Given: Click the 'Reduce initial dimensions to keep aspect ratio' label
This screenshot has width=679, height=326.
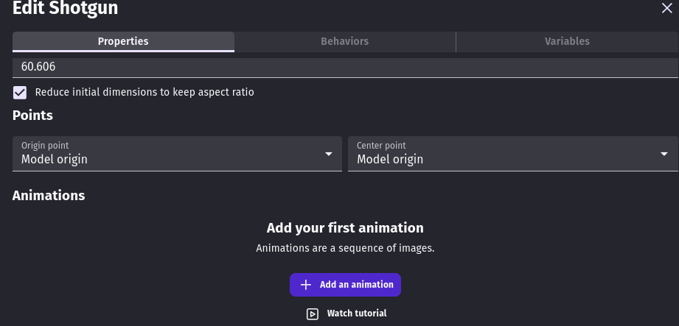Looking at the screenshot, I should pos(144,93).
